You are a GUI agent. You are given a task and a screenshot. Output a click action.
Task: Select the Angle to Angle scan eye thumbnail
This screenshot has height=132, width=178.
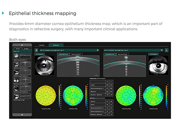tap(16, 96)
